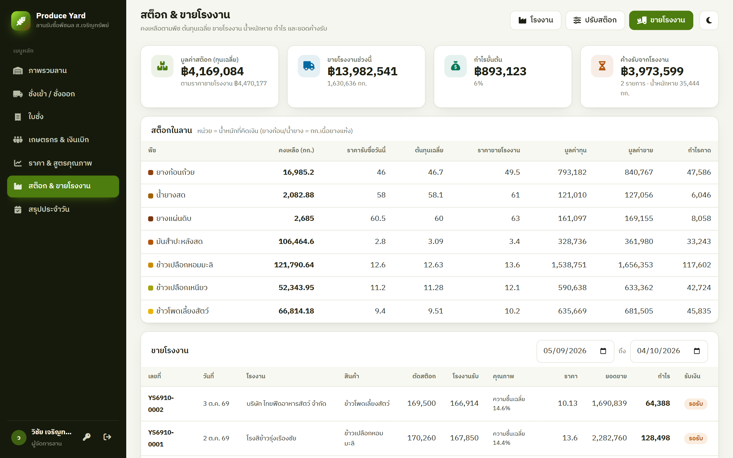Image resolution: width=733 pixels, height=458 pixels.
Task: Open the calendar picker on 05/09/2026 field
Action: [x=603, y=351]
